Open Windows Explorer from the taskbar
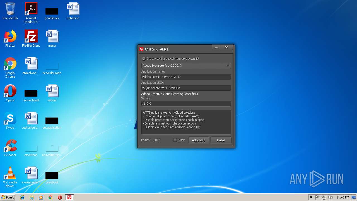The height and width of the screenshot is (201, 357). coord(32,197)
